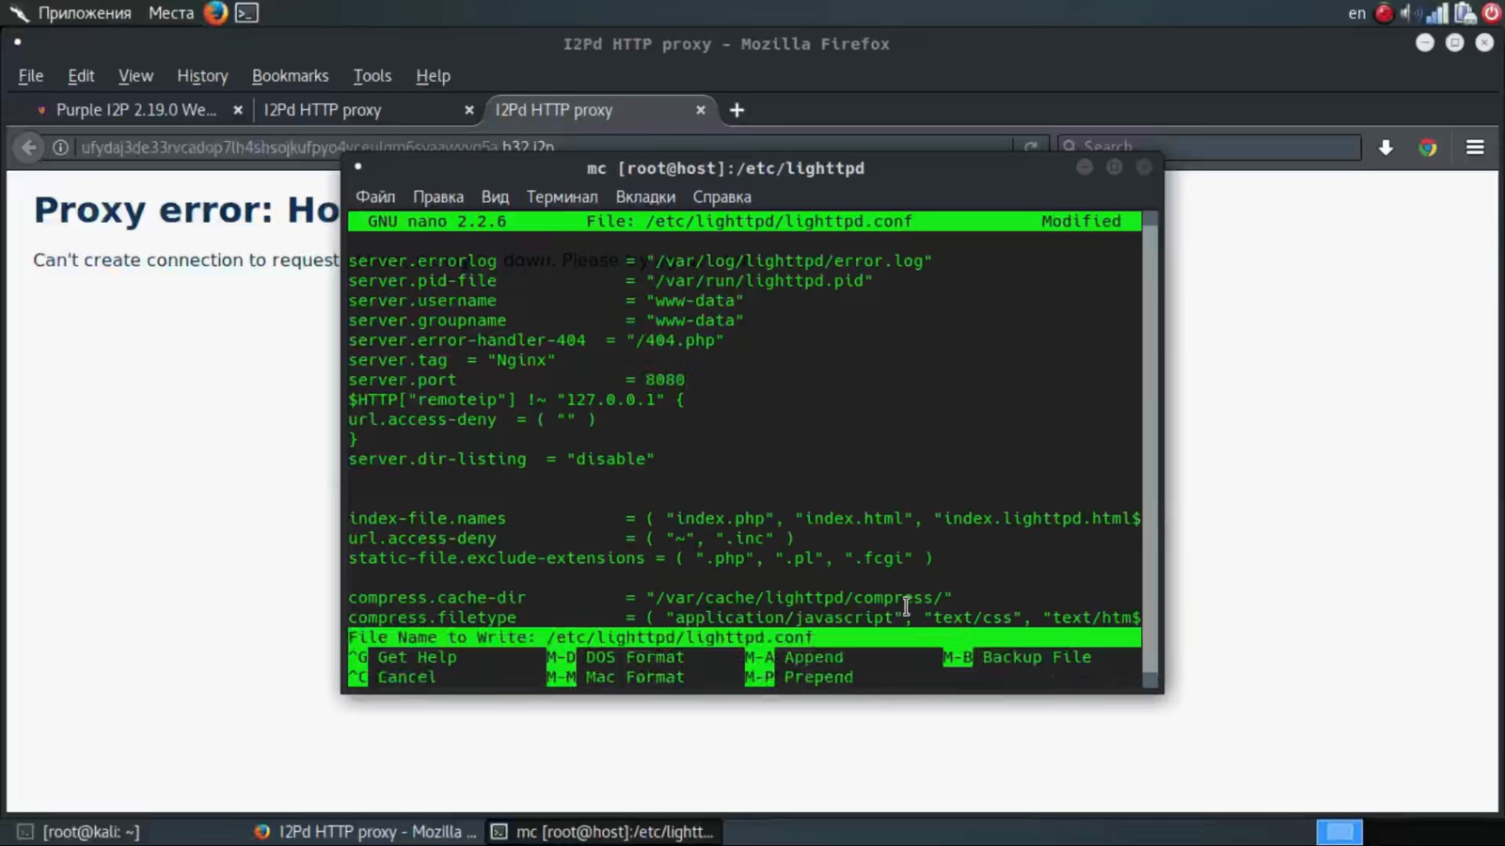The height and width of the screenshot is (846, 1505).
Task: Close the active I2Pd HTTP proxy tab
Action: click(x=701, y=110)
